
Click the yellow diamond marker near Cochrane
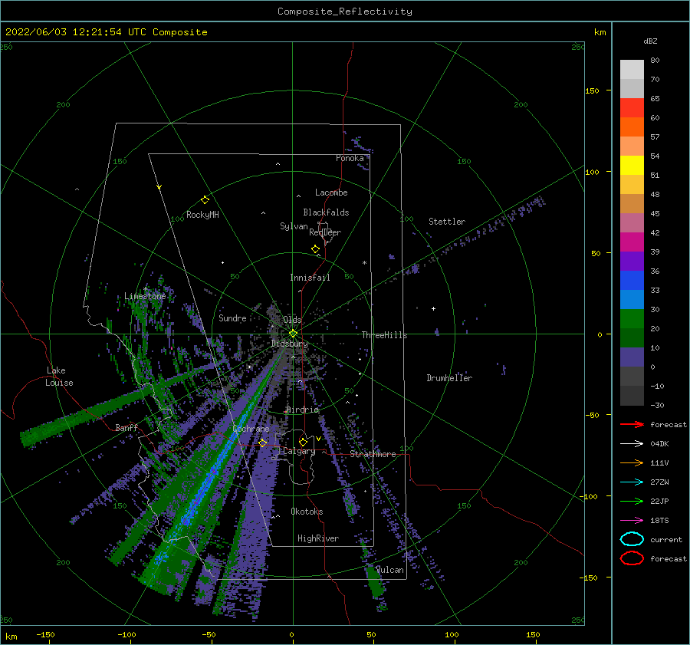tap(262, 443)
